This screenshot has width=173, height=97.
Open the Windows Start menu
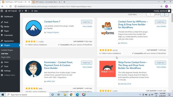click(3, 95)
